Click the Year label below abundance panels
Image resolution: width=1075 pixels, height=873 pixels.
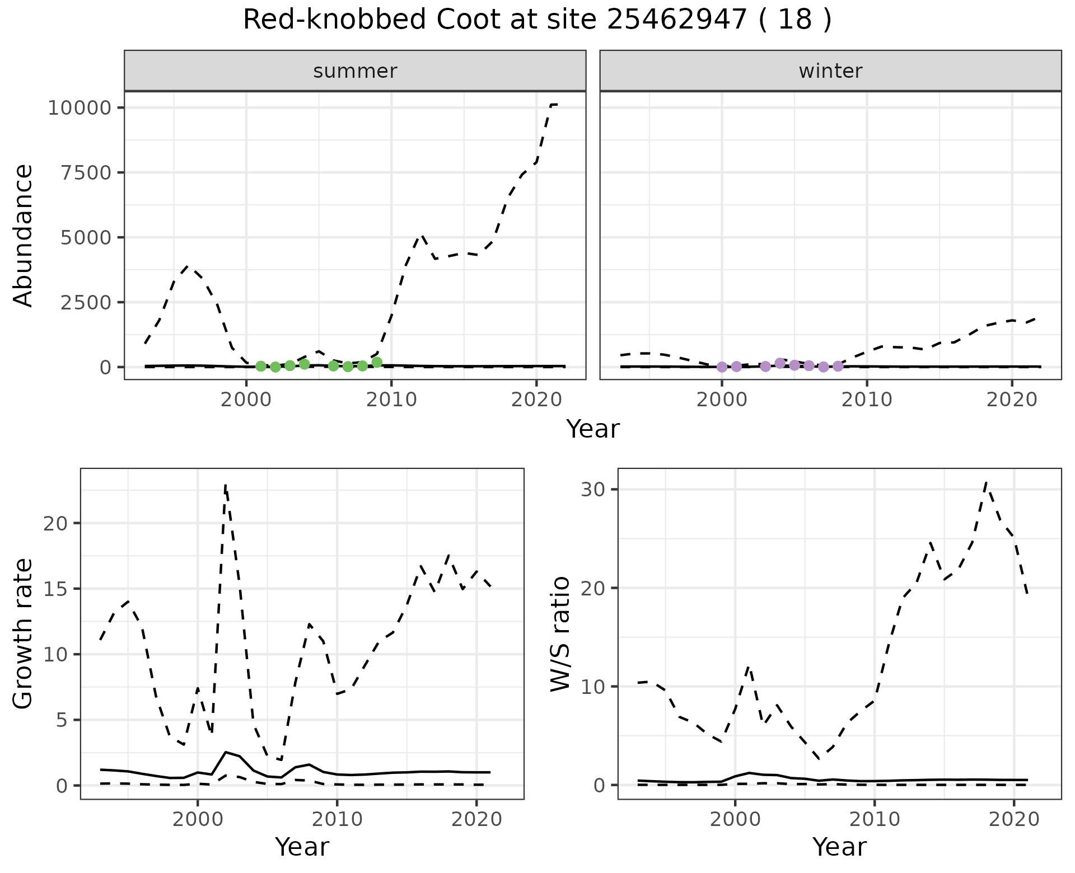(592, 429)
